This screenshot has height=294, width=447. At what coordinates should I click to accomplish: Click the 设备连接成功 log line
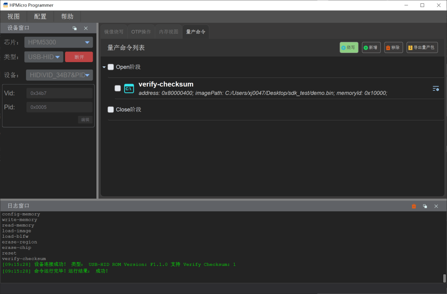(119, 264)
